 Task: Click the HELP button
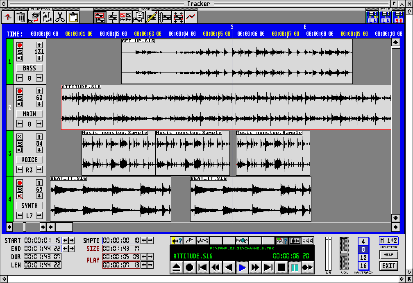coord(388,255)
